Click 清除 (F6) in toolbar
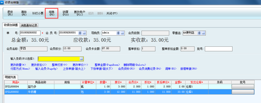Viewport: 261px width, 103px height. pyautogui.click(x=24, y=13)
